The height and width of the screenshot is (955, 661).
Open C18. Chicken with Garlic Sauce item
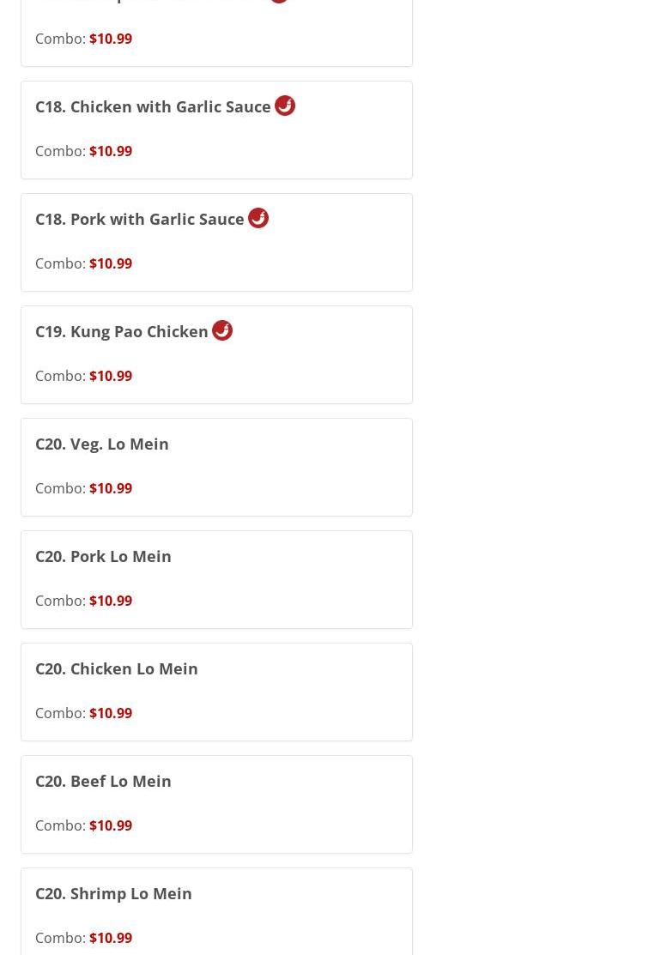153,106
